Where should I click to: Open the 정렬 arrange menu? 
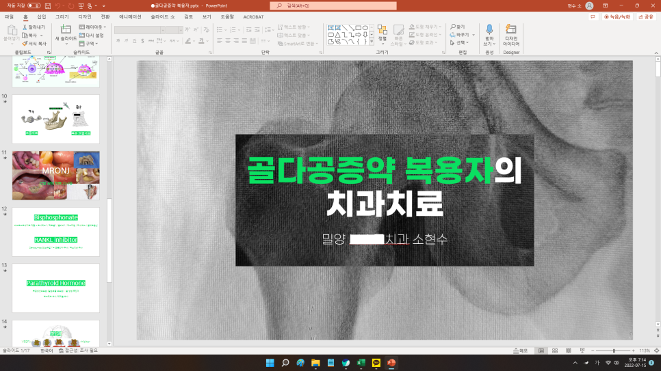[383, 34]
